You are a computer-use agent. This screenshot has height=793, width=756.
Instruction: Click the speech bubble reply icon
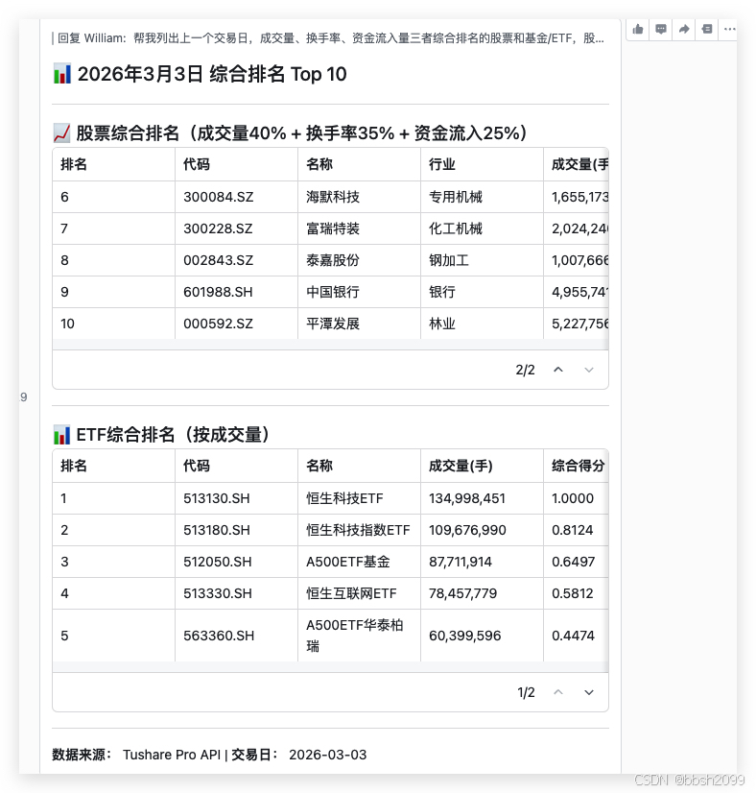tap(660, 30)
